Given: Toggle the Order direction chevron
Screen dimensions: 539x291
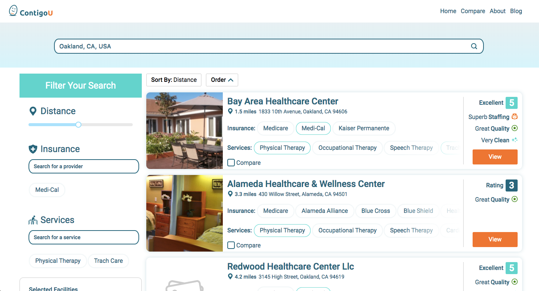Looking at the screenshot, I should (x=231, y=80).
